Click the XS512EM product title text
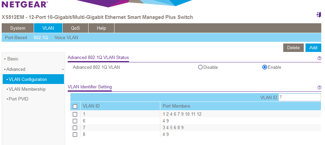Image resolution: width=325 pixels, height=145 pixels. (x=97, y=17)
